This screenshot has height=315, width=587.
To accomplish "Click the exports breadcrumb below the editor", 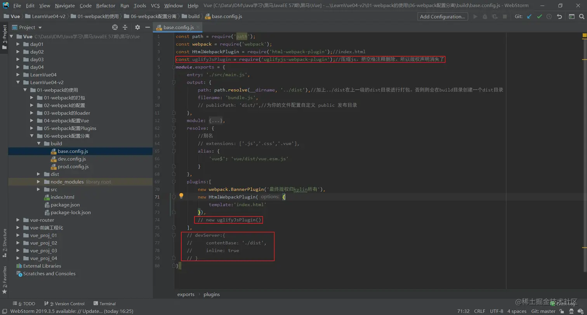I will point(186,294).
